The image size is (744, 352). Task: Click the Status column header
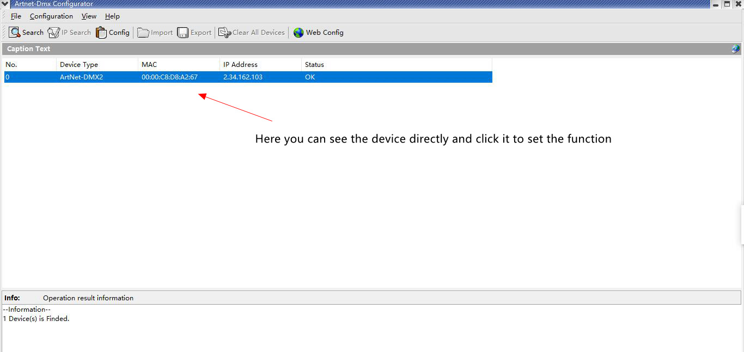(397, 65)
